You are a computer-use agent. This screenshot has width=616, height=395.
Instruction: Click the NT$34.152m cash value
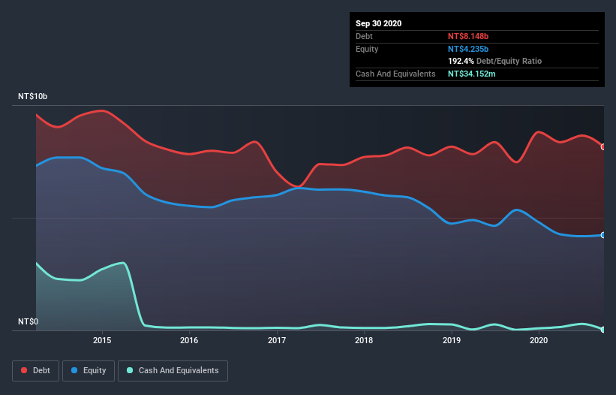[471, 74]
